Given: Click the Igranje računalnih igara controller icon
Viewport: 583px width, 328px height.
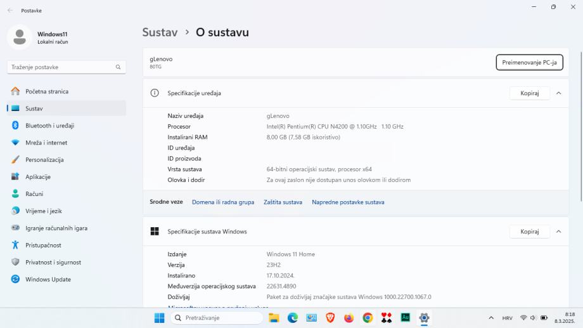Looking at the screenshot, I should [15, 228].
